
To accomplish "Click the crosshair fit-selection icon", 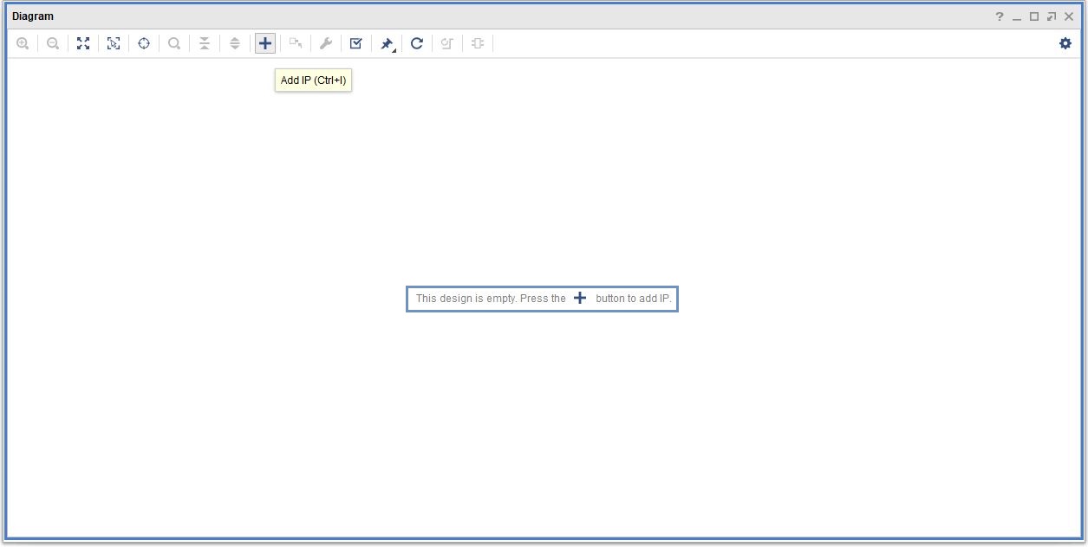I will 144,43.
